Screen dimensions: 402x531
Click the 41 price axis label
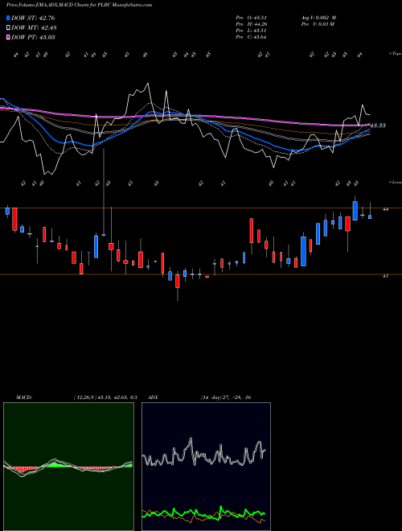(385, 276)
